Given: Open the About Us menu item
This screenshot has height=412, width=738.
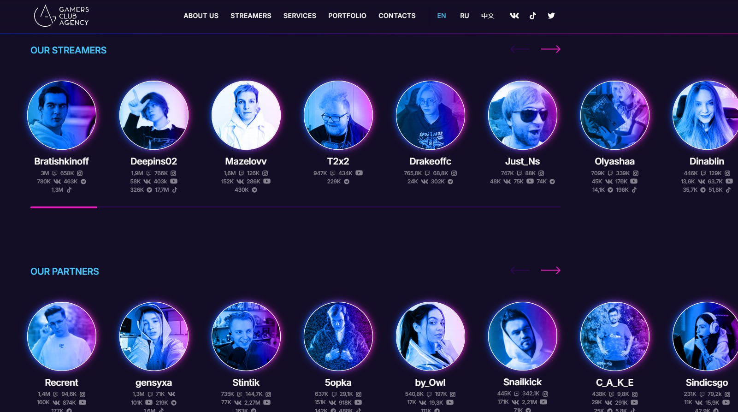Looking at the screenshot, I should tap(201, 16).
